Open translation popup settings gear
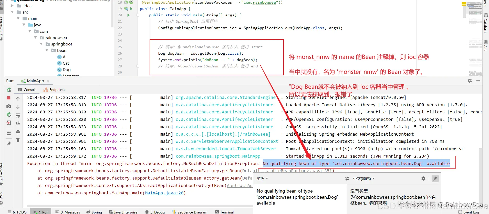This screenshot has height=214, width=489. [423, 179]
